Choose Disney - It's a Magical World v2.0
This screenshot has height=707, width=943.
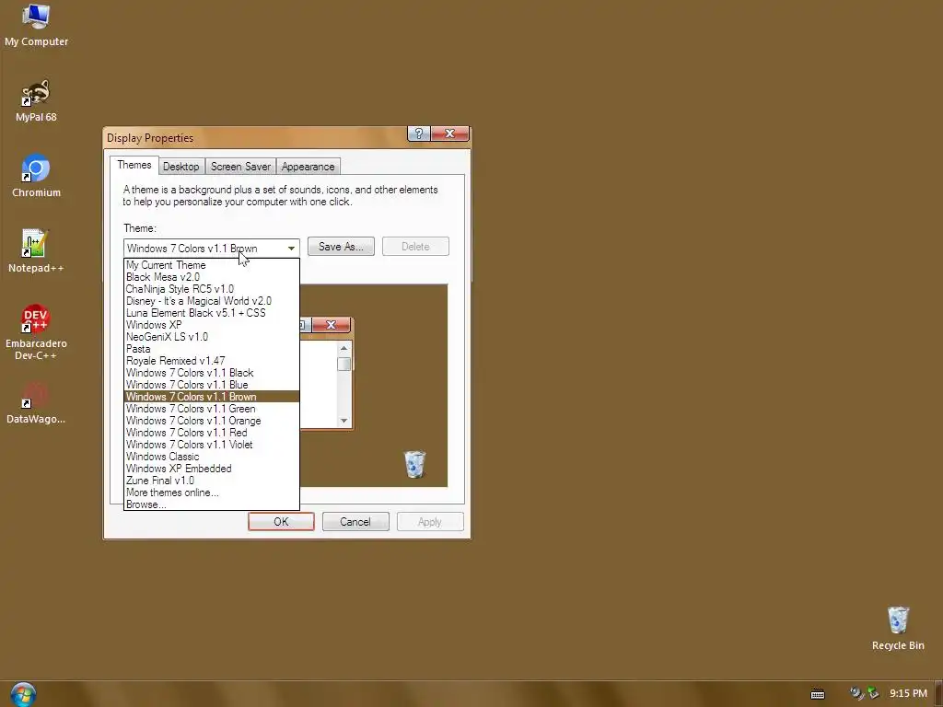211,301
